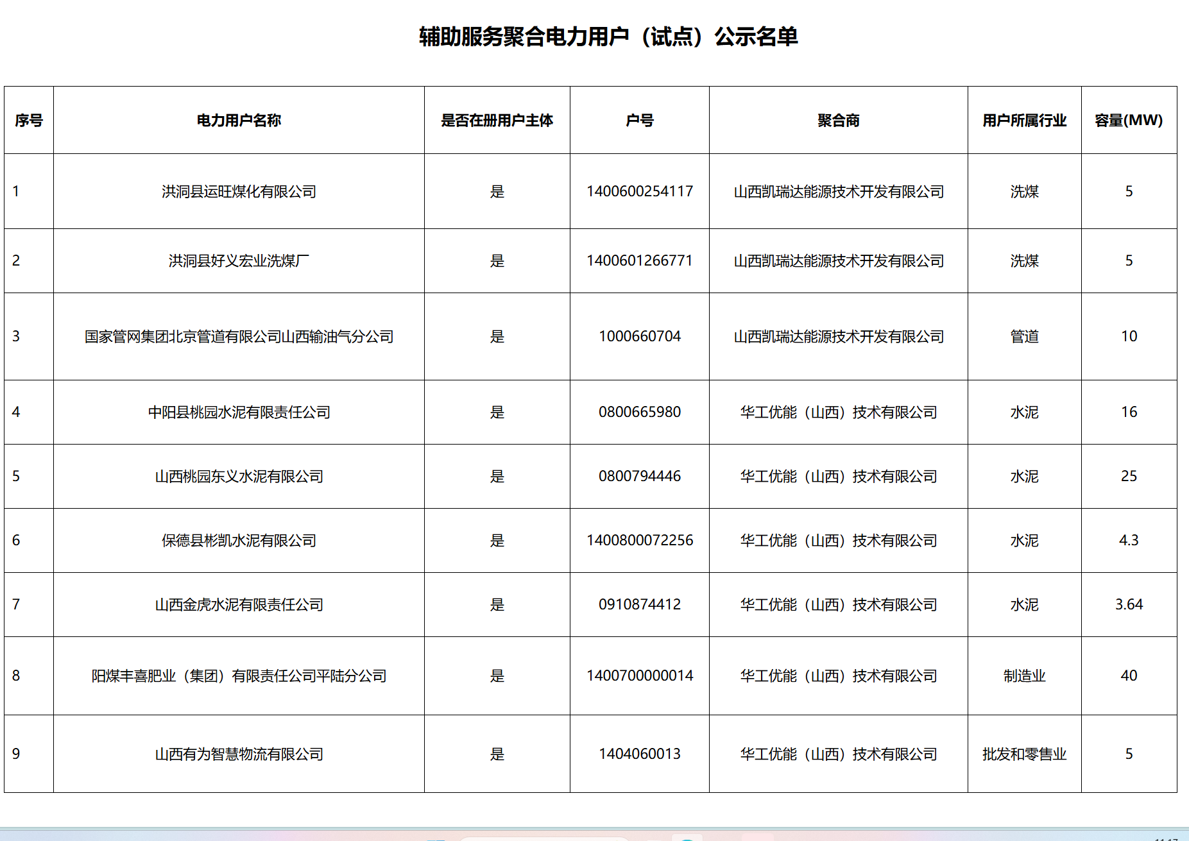The width and height of the screenshot is (1189, 841).
Task: Click the 容量(MW) column header
Action: point(1129,121)
